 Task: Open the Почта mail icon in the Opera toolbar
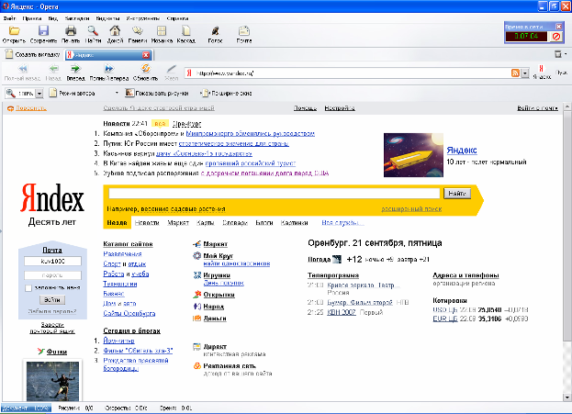point(244,31)
